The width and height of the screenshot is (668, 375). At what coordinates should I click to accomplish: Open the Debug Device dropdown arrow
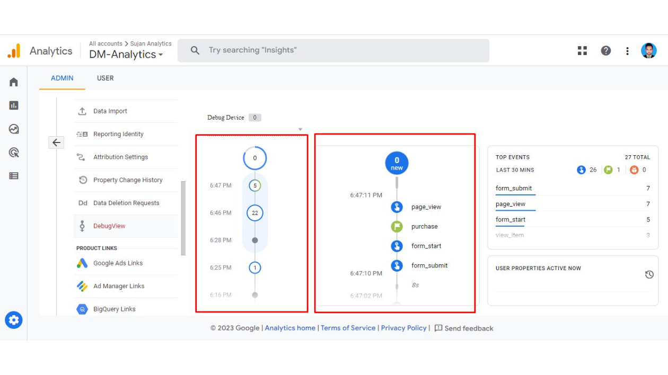tap(300, 129)
